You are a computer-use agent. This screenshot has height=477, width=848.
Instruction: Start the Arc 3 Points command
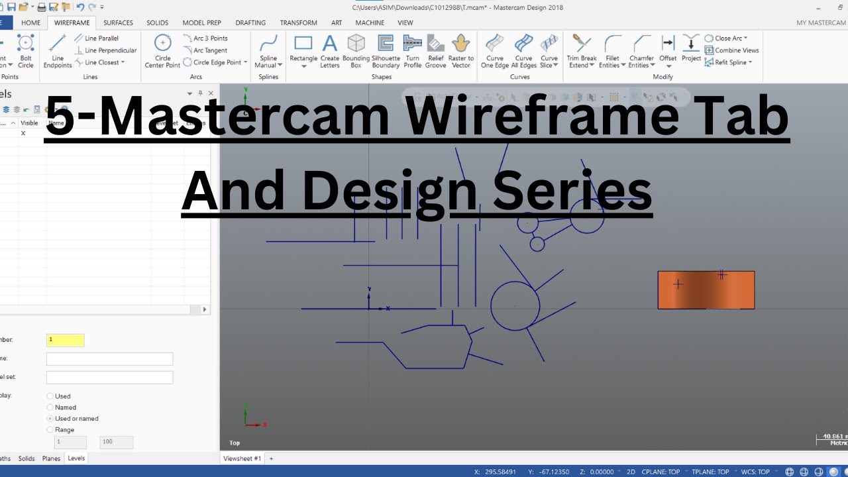coord(205,38)
